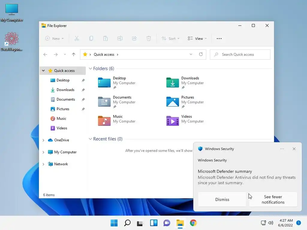This screenshot has height=230, width=307.
Task: Open the Downloads folder tile
Action: click(185, 83)
